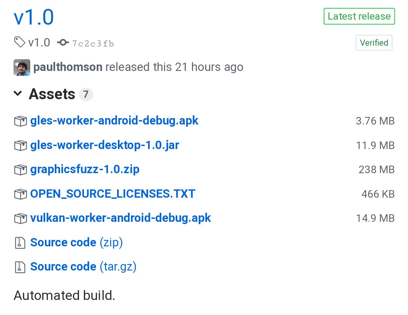This screenshot has height=315, width=408.
Task: Download OPEN_SOURCE_LICENSES.TXT
Action: tap(113, 194)
